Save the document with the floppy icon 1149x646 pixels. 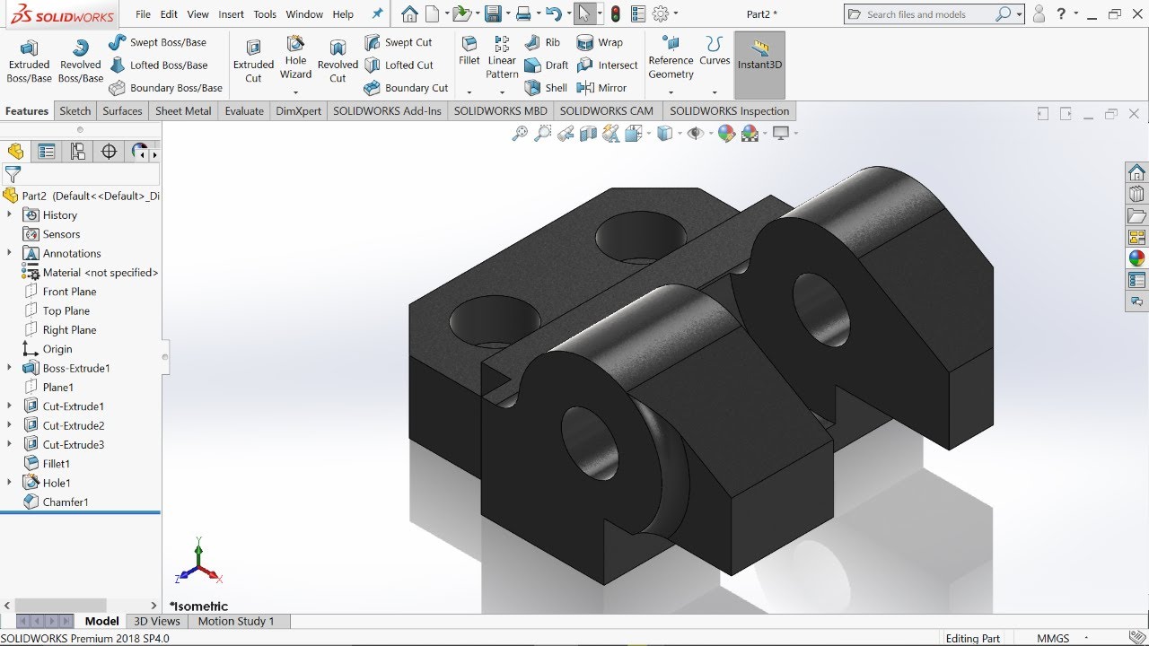[x=492, y=14]
